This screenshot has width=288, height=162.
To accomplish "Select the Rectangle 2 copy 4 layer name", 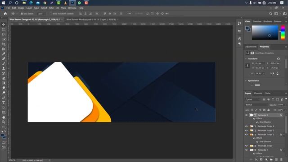I will [265, 126].
